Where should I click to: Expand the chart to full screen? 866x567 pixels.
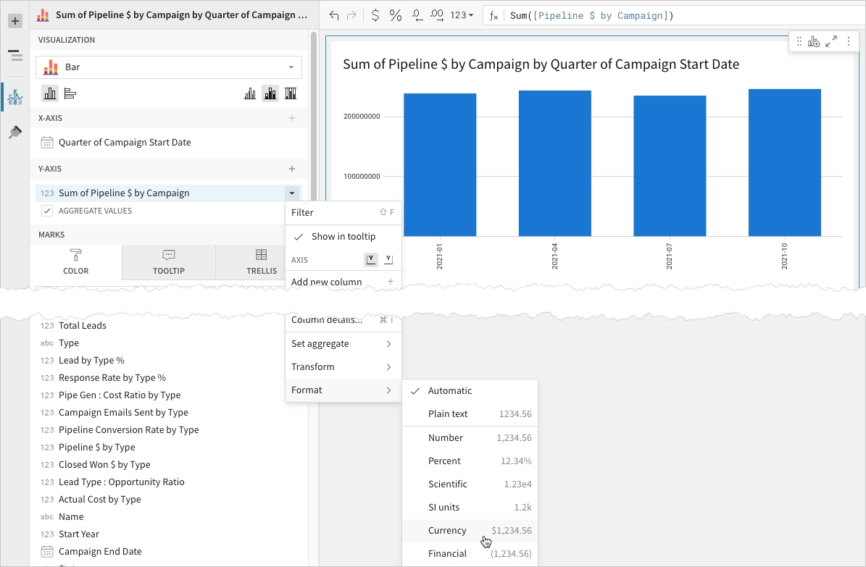(831, 42)
